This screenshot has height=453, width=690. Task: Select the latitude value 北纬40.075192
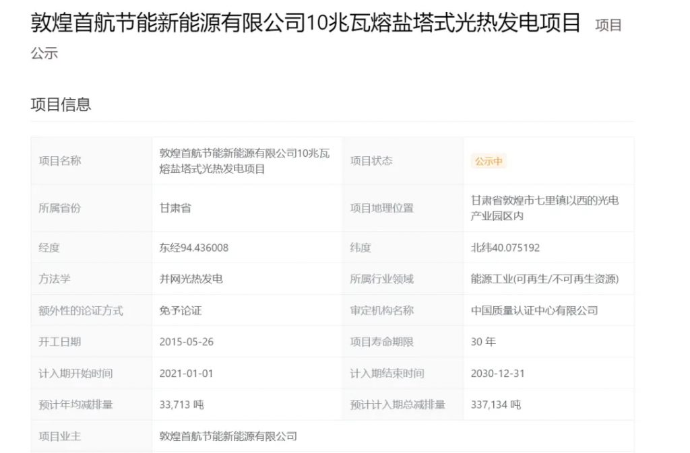tap(505, 248)
